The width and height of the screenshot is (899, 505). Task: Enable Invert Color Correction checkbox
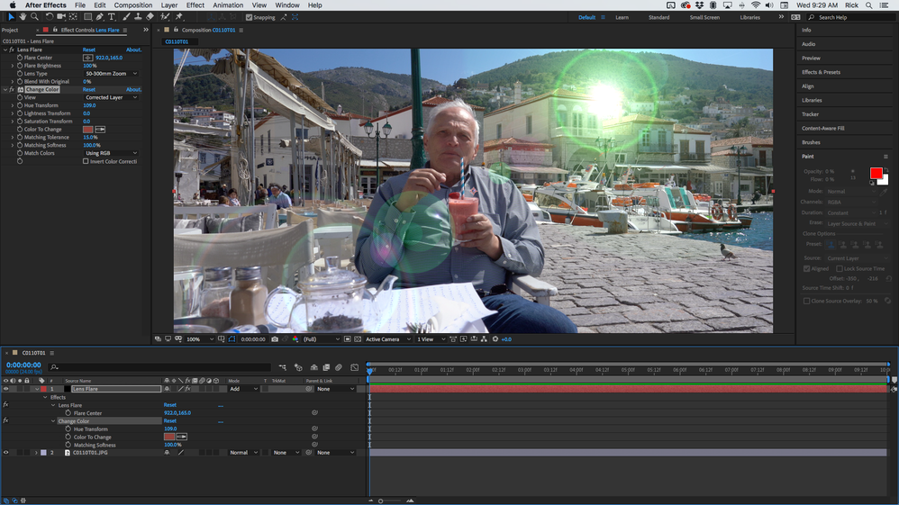click(x=86, y=162)
